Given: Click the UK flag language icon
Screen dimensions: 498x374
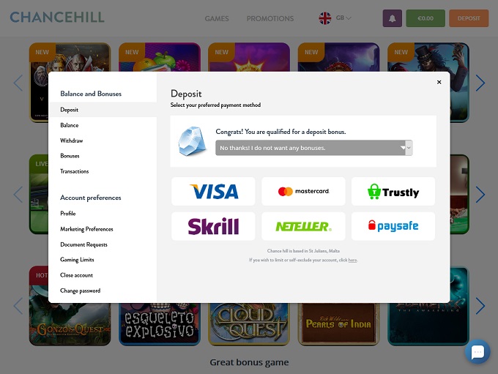Looking at the screenshot, I should pyautogui.click(x=325, y=18).
